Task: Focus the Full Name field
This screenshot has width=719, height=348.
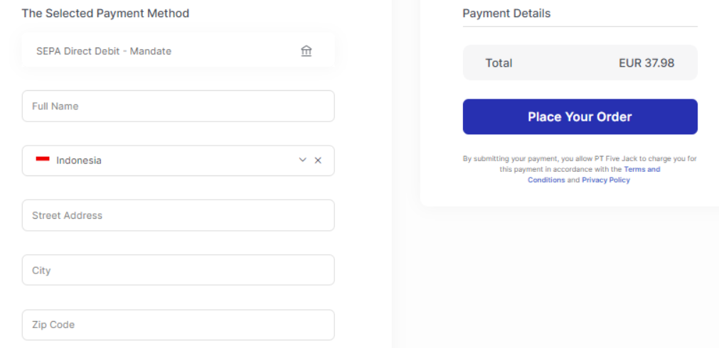Action: 178,106
